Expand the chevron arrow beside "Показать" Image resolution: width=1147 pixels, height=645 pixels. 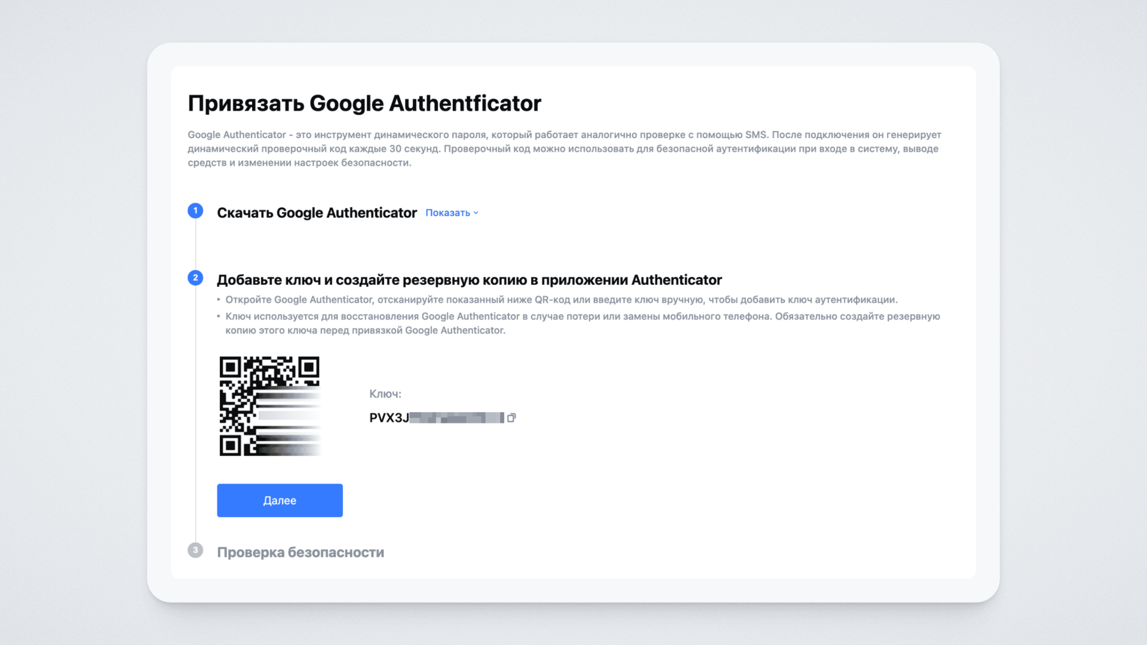476,213
